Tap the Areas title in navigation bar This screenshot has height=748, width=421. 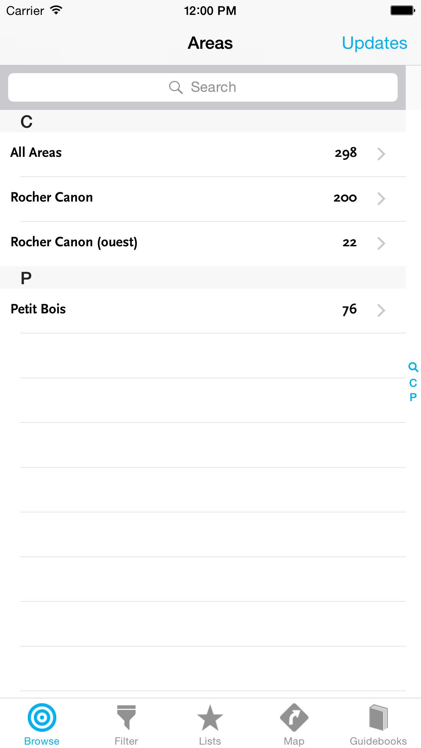(x=210, y=43)
